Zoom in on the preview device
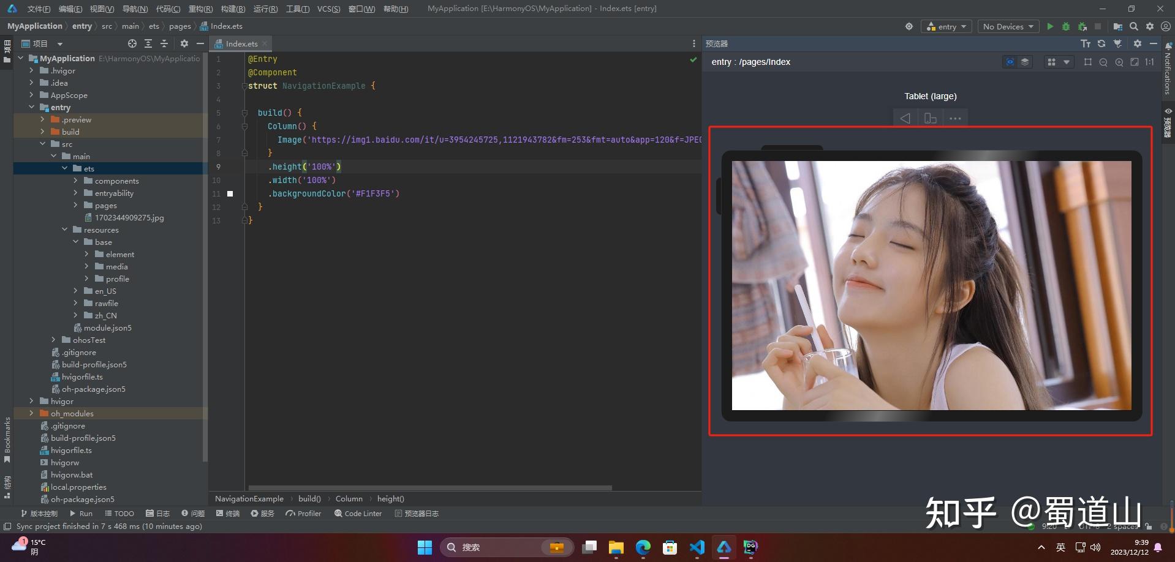 [x=1119, y=62]
